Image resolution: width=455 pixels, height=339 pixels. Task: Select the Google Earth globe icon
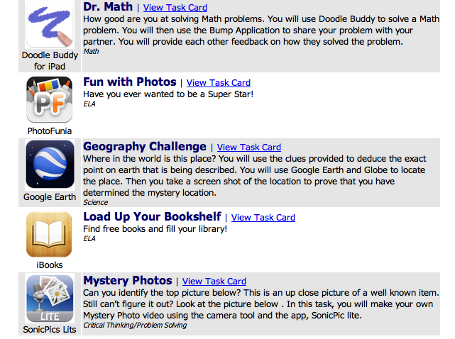[50, 165]
